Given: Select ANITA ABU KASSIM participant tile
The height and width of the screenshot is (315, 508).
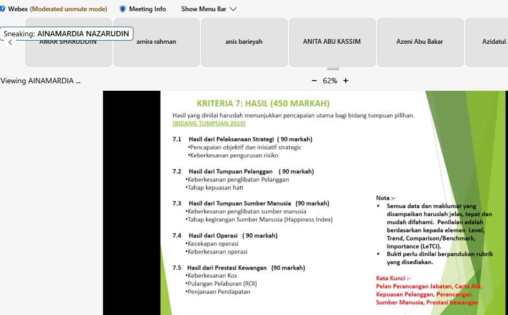Looking at the screenshot, I should (x=332, y=43).
